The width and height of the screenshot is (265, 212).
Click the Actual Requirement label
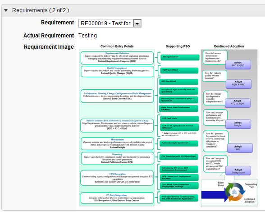pos(49,36)
